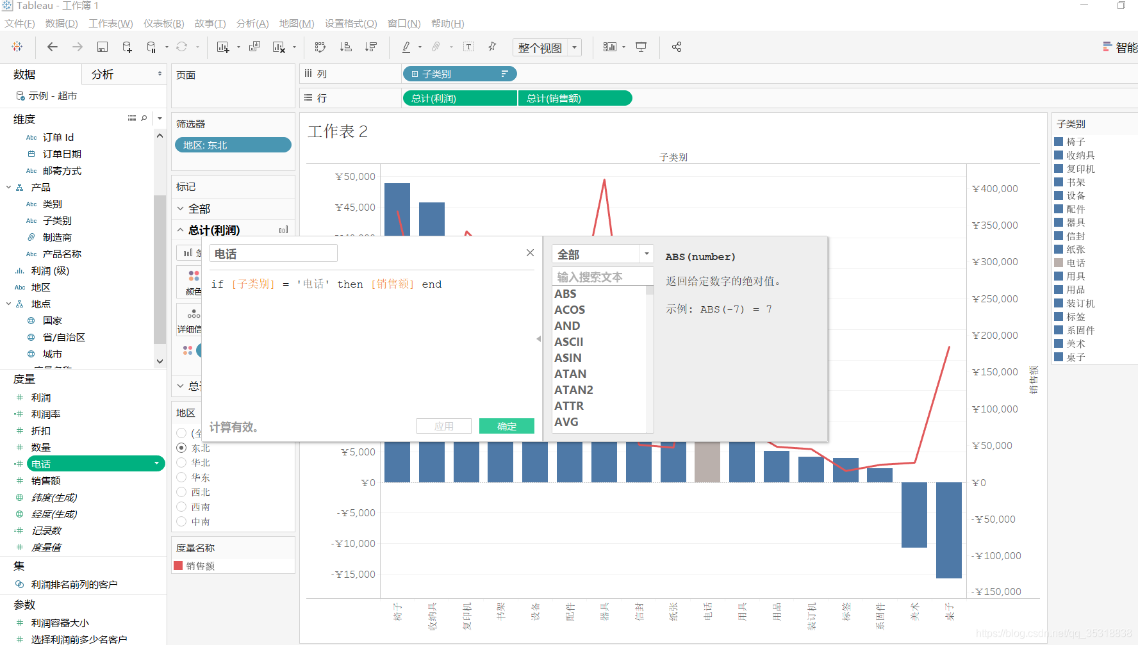Open the 设置格式(O) menu

351,24
